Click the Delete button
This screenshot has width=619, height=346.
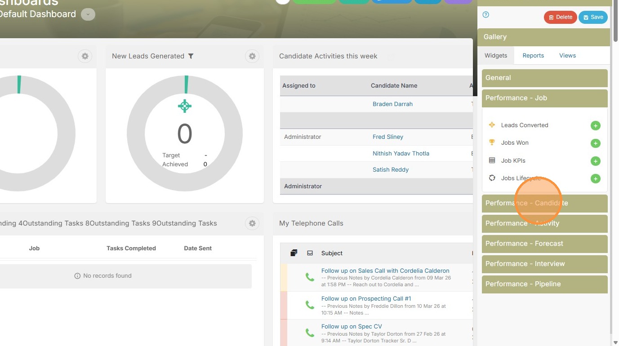560,18
